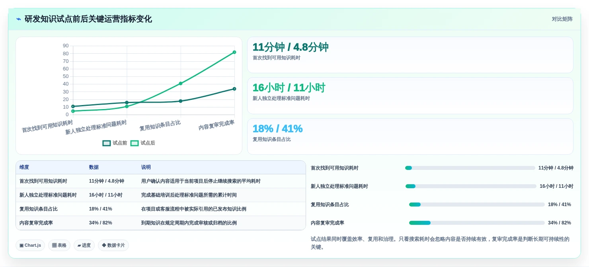This screenshot has height=267, width=589.
Task: Click 试点前 data point at 内容复审完成率
Action: pyautogui.click(x=234, y=89)
